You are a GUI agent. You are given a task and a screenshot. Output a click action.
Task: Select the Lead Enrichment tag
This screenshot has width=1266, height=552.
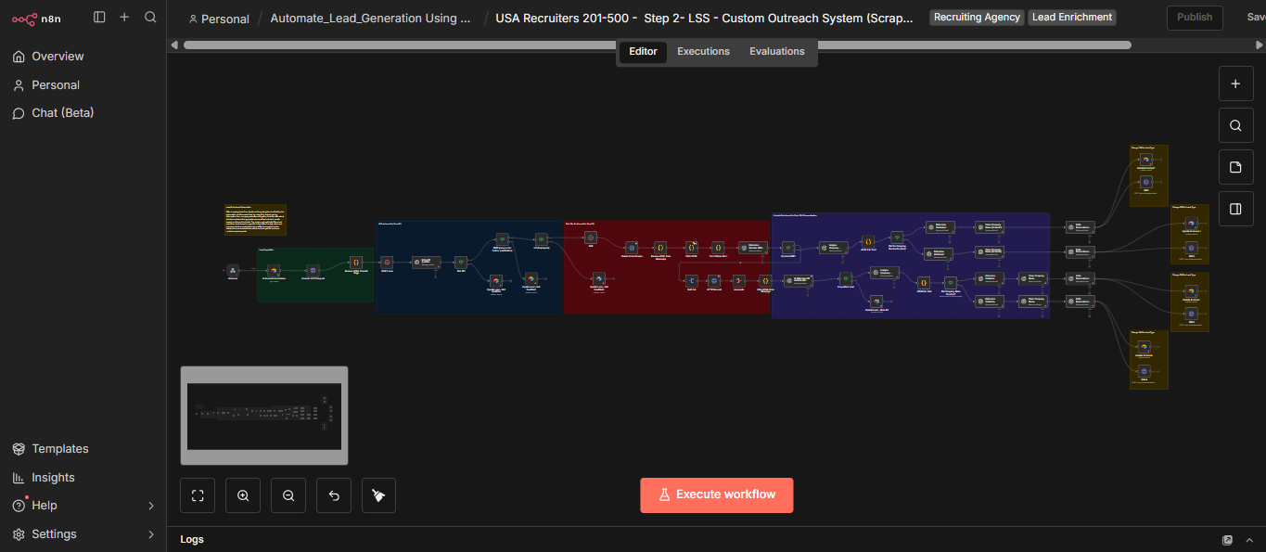click(1072, 18)
